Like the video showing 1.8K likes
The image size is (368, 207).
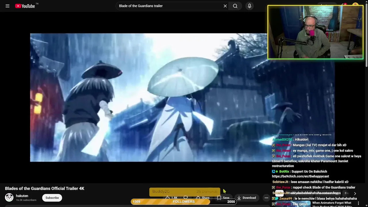[171, 198]
